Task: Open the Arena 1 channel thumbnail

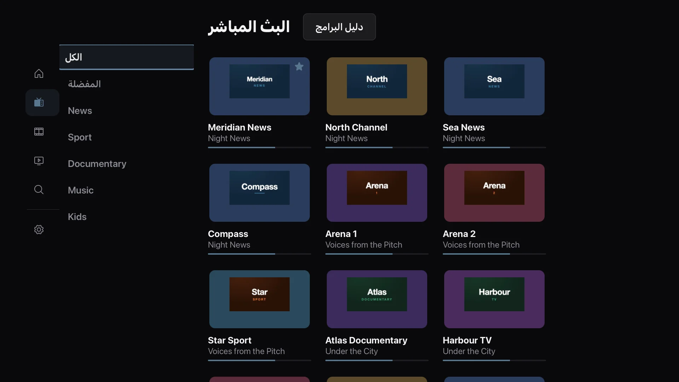Action: coord(377,193)
